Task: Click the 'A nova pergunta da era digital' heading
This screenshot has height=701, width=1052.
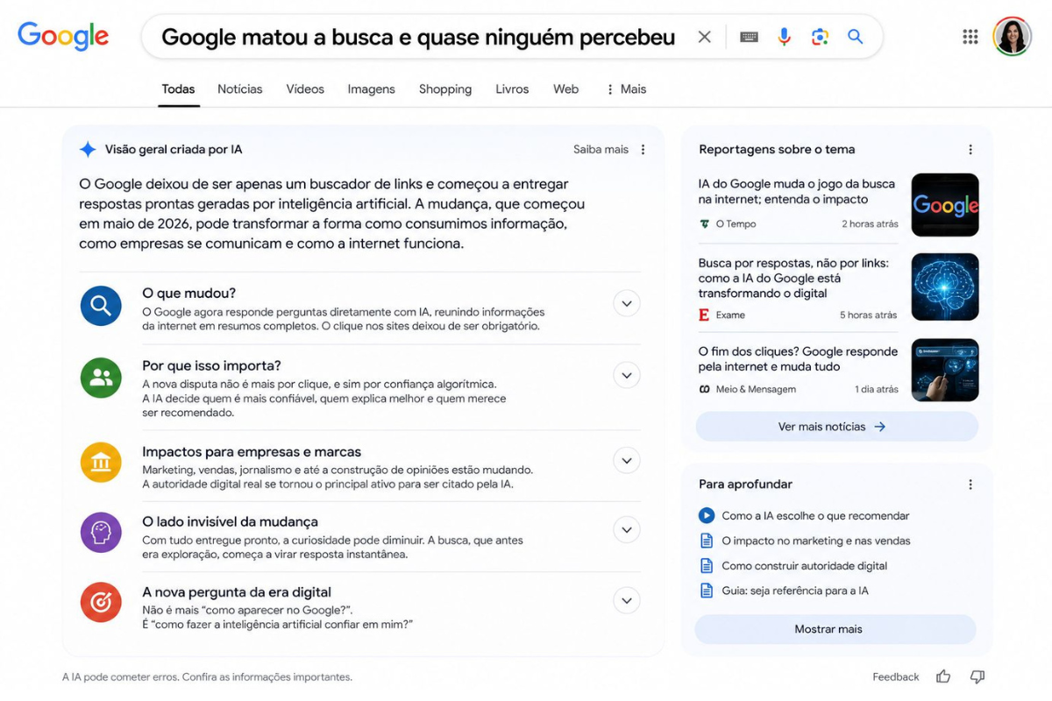Action: pyautogui.click(x=237, y=592)
